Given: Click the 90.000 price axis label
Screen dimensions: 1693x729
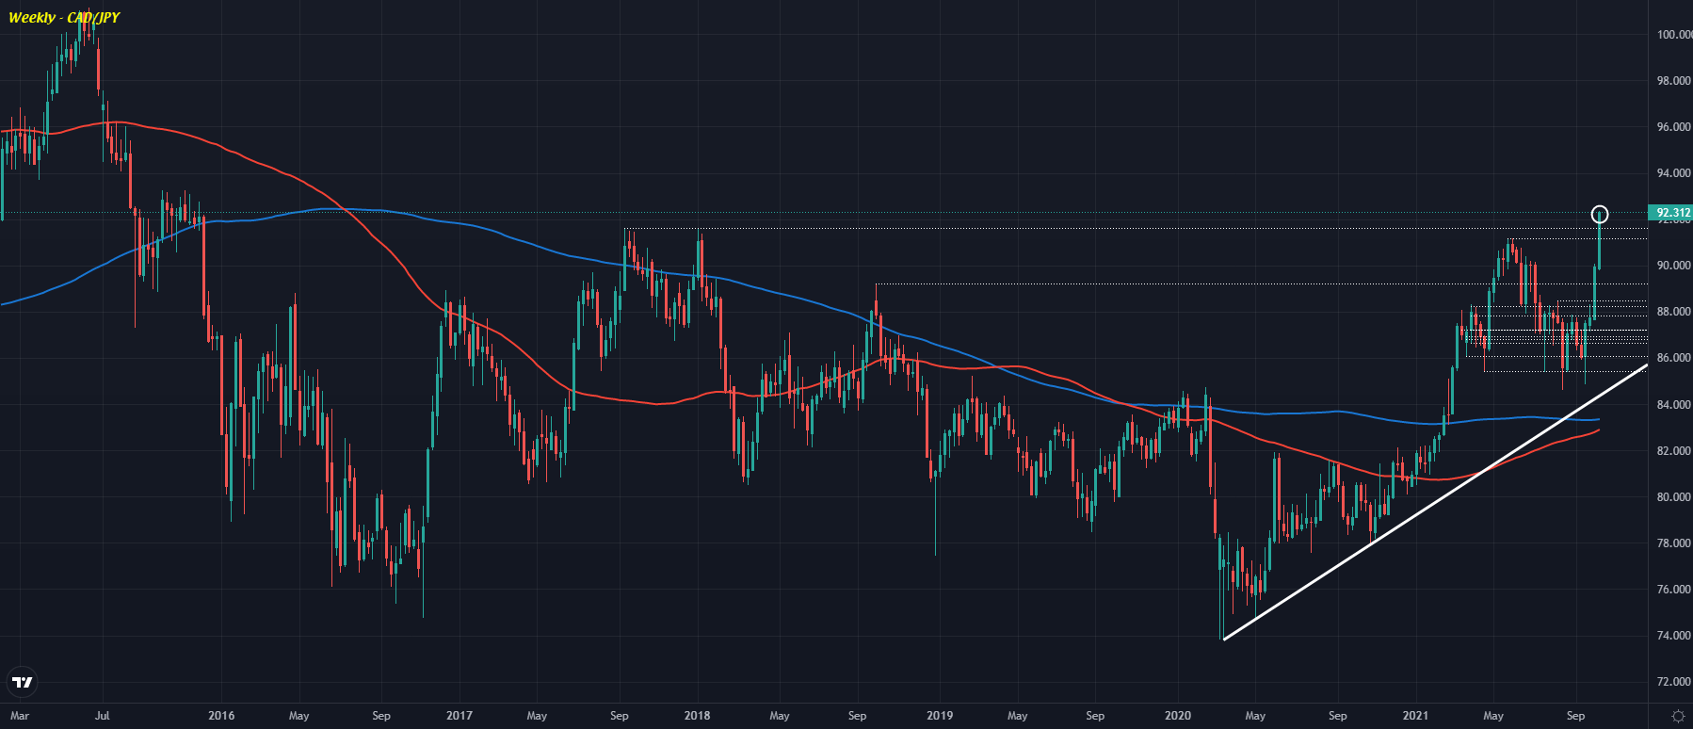Looking at the screenshot, I should tap(1674, 266).
